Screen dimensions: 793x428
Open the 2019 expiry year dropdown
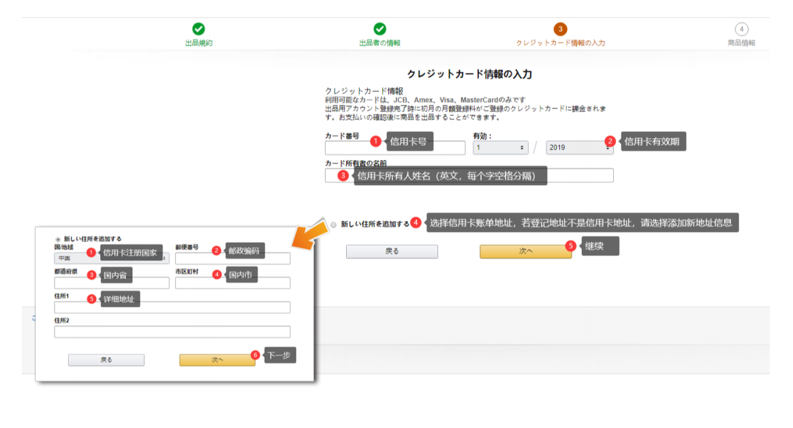580,147
